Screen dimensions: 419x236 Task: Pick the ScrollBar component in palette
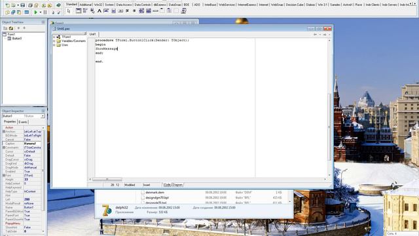coord(155,11)
